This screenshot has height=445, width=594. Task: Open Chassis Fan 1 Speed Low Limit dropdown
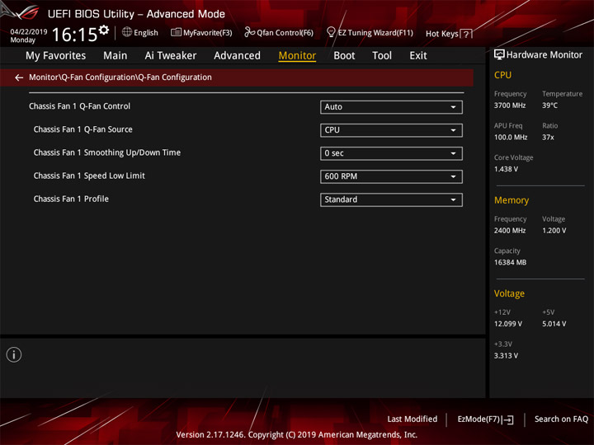click(391, 176)
